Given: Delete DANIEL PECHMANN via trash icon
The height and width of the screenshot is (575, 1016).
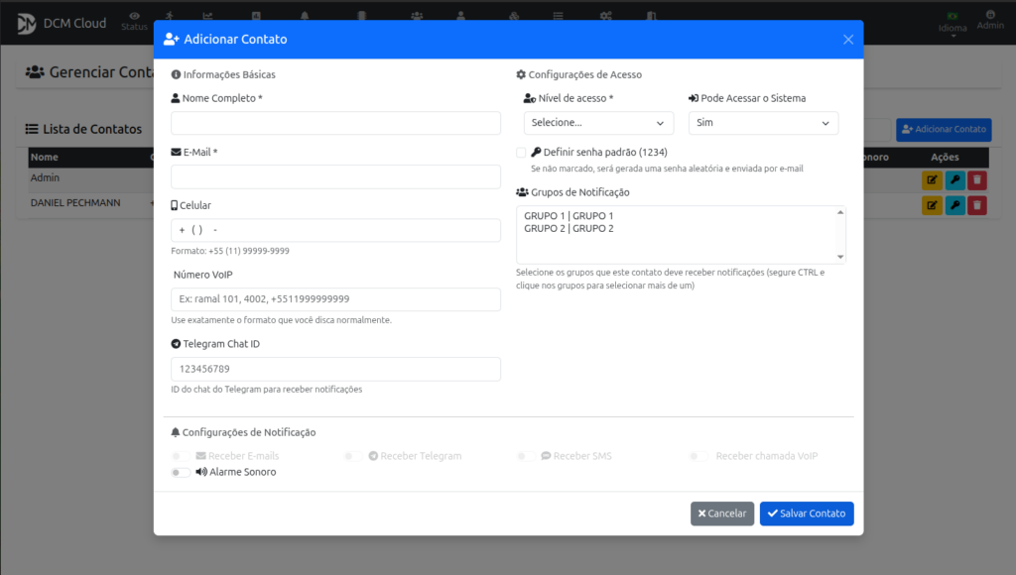Looking at the screenshot, I should (977, 205).
